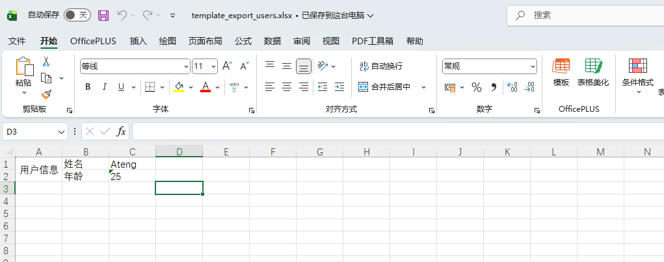Click the Save icon in title bar
The width and height of the screenshot is (664, 262).
pos(103,15)
